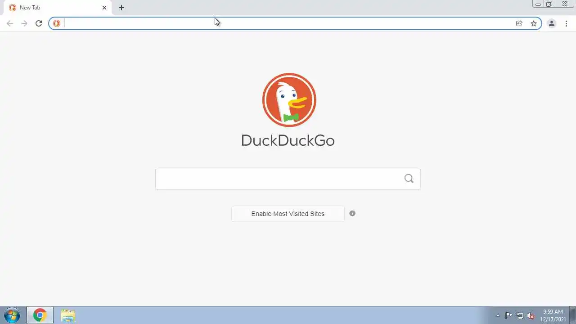
Task: Click the Back navigation arrow
Action: point(10,23)
